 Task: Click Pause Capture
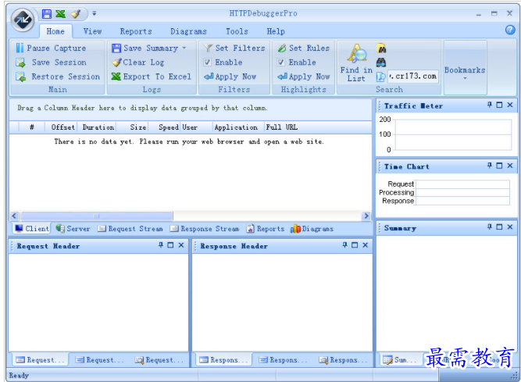point(51,48)
